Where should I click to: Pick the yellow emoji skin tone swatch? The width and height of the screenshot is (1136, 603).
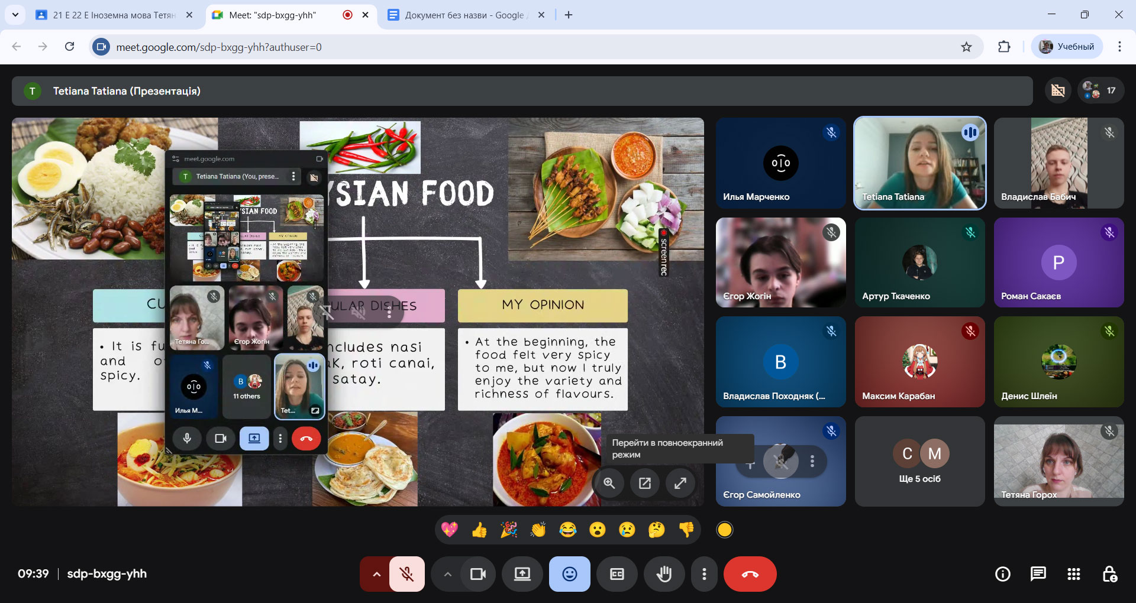tap(724, 530)
